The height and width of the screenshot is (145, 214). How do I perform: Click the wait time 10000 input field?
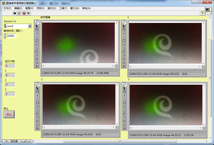pyautogui.click(x=11, y=36)
